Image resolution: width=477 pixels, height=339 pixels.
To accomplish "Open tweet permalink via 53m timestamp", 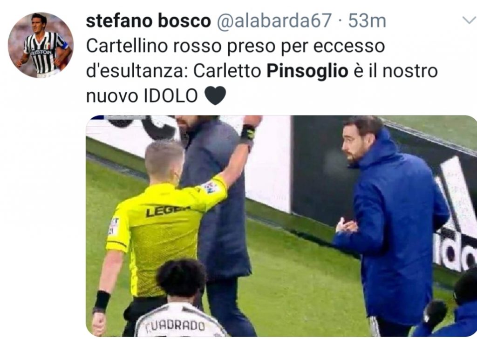I will [367, 20].
